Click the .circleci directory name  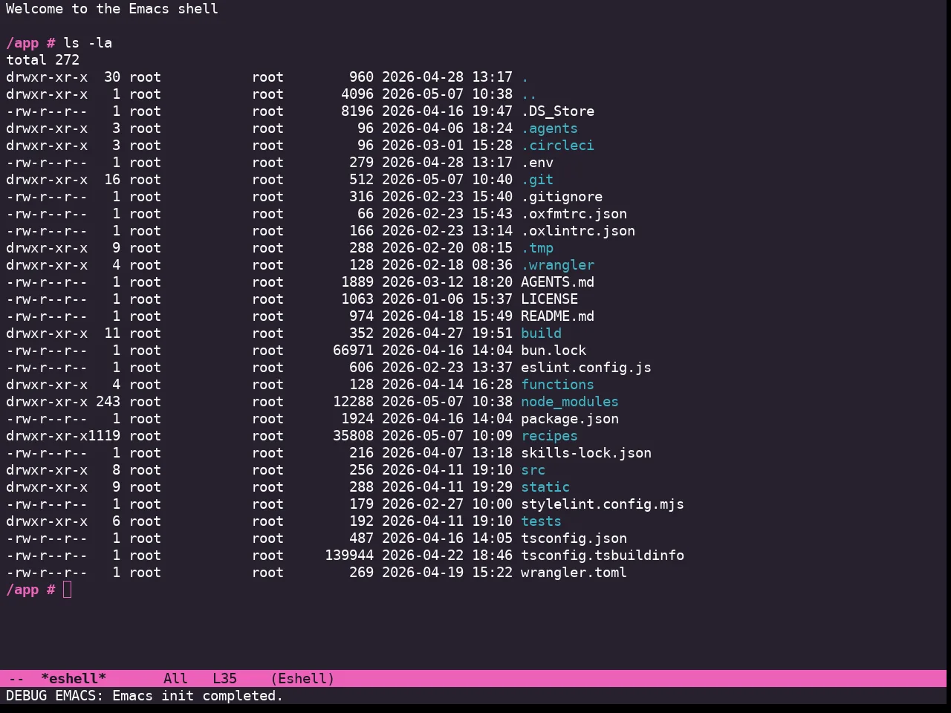point(558,146)
